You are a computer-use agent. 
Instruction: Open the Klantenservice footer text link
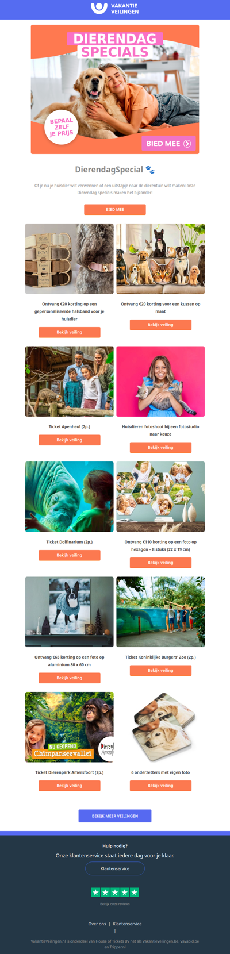(127, 924)
